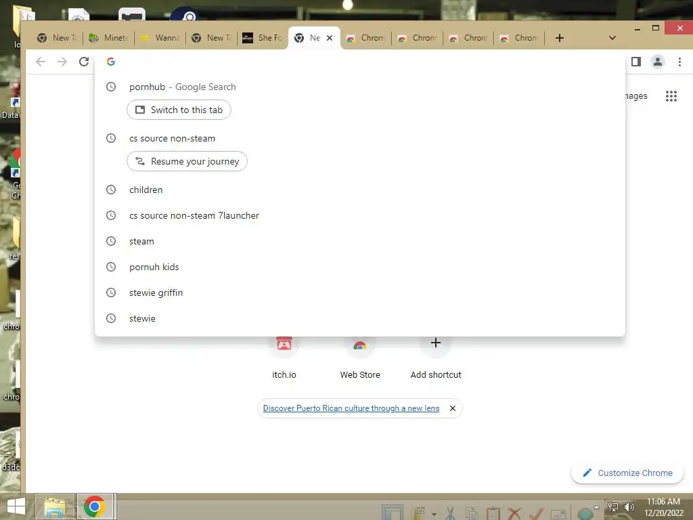The height and width of the screenshot is (520, 693).
Task: Open the profile avatar menu
Action: coord(658,62)
